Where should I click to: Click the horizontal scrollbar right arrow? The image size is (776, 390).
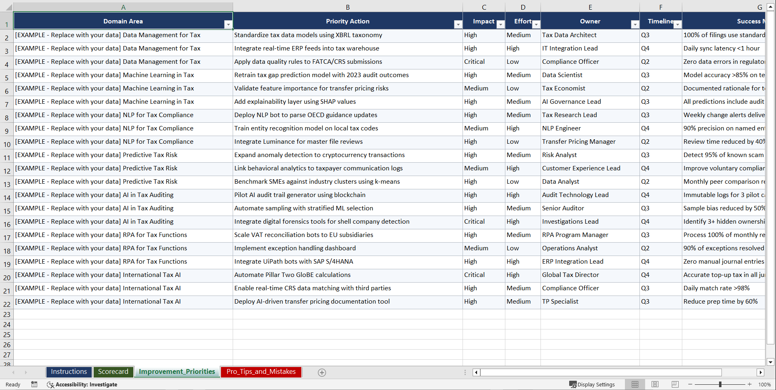[761, 372]
